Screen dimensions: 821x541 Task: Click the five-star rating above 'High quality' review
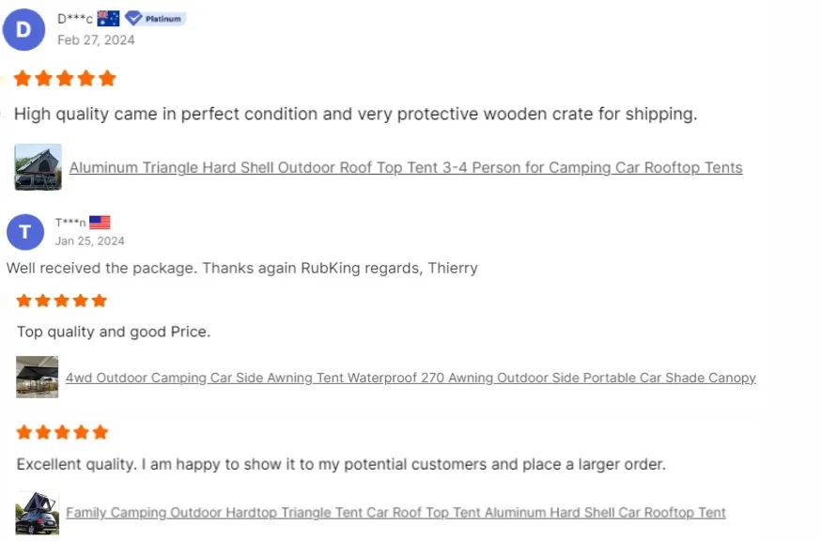tap(65, 78)
